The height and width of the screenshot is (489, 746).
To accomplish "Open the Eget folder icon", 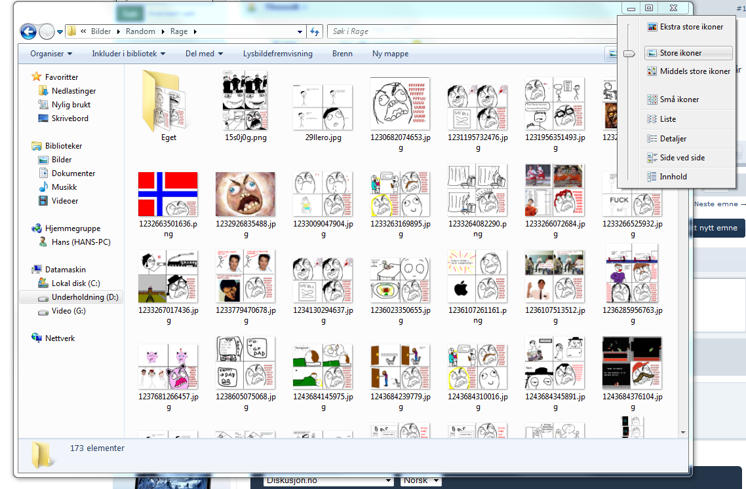I will [168, 101].
